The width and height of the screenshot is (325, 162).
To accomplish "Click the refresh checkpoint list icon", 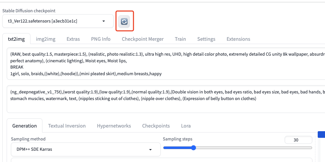I will (x=125, y=21).
